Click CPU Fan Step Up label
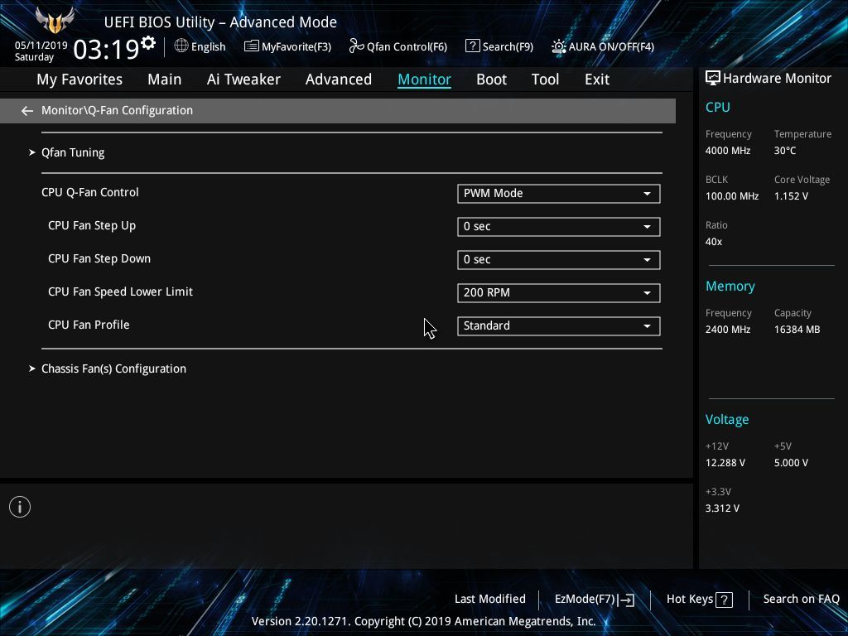The image size is (848, 636). coord(91,226)
